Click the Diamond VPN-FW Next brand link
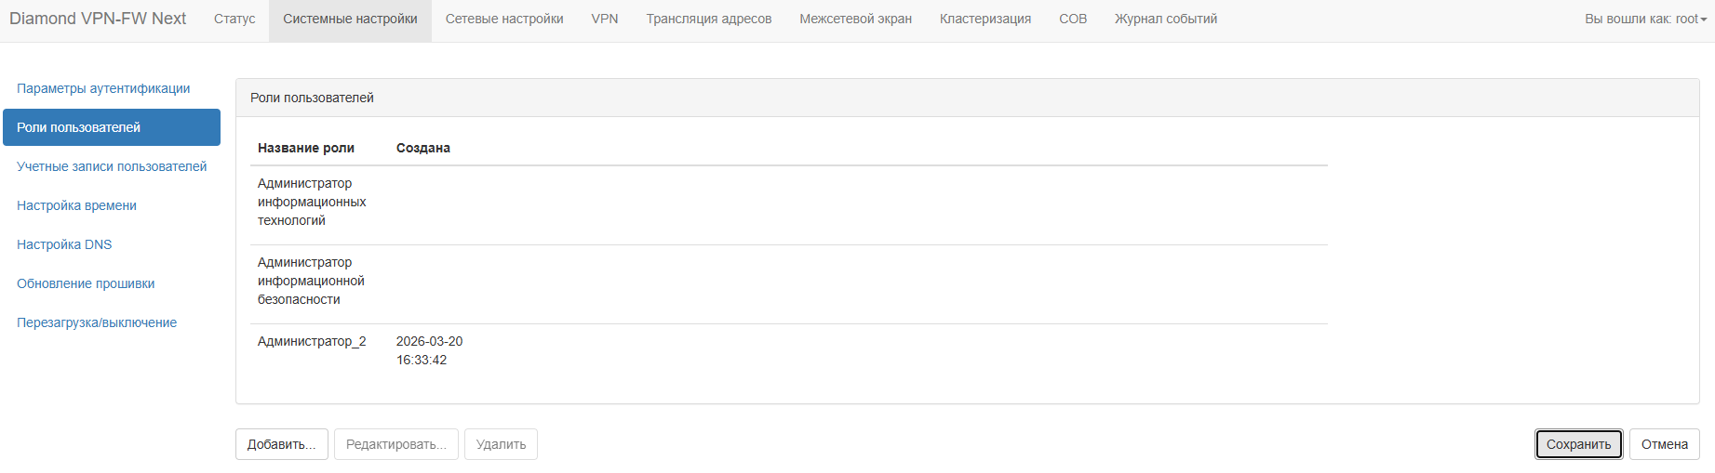 pos(98,19)
